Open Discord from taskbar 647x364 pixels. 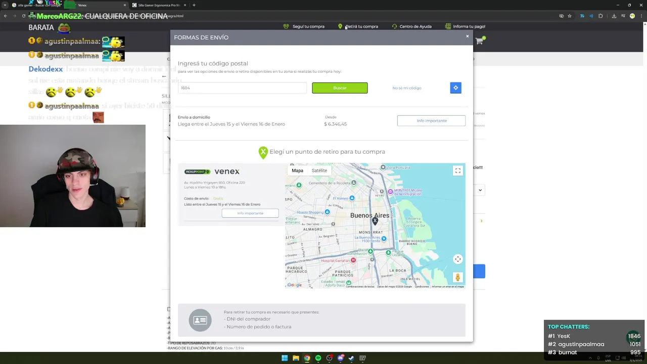[x=340, y=358]
